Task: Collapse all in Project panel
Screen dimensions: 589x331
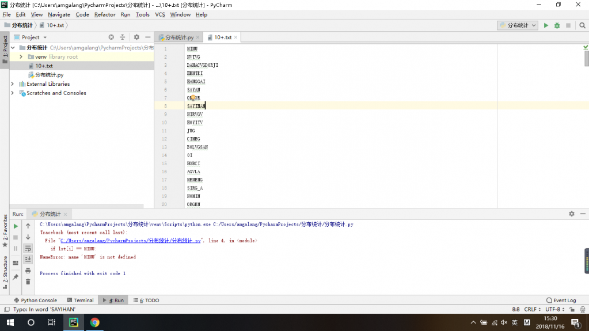Action: [x=123, y=37]
